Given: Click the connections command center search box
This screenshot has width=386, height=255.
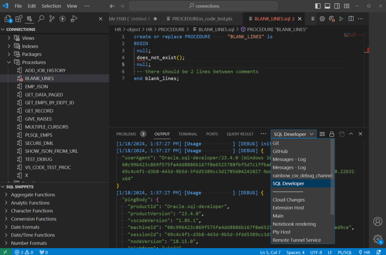Looking at the screenshot, I should (203, 6).
